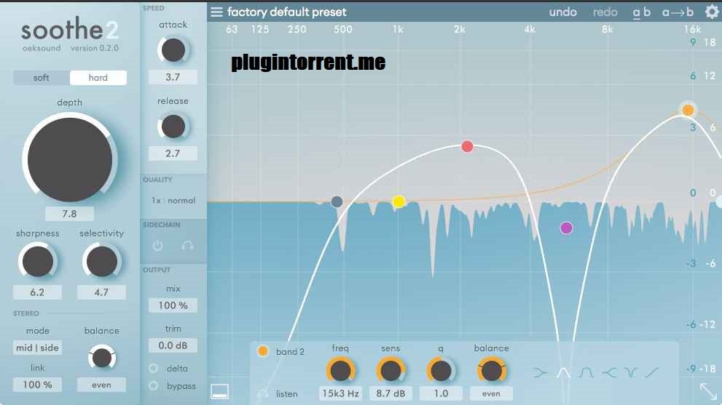Enable the bypass radio button

point(153,385)
